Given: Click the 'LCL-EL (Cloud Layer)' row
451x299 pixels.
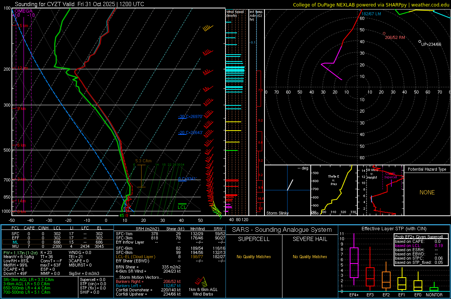Looking at the screenshot, I should point(170,257).
